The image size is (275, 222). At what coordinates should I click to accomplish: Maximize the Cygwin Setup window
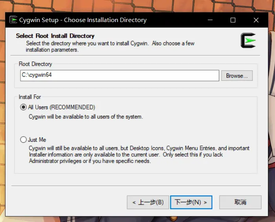tap(233, 20)
